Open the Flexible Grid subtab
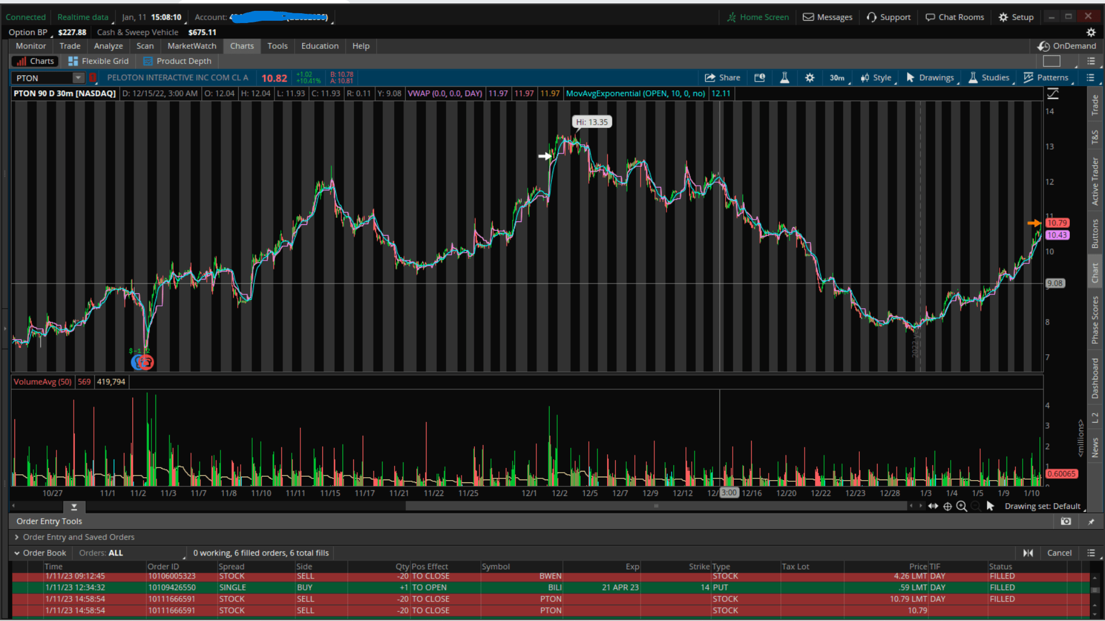Screen dimensions: 1105x621 [x=98, y=61]
